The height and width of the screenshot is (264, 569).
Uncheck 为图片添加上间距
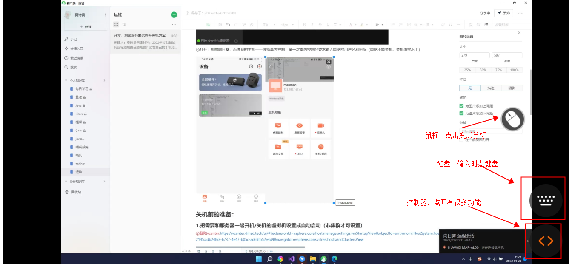(x=461, y=106)
